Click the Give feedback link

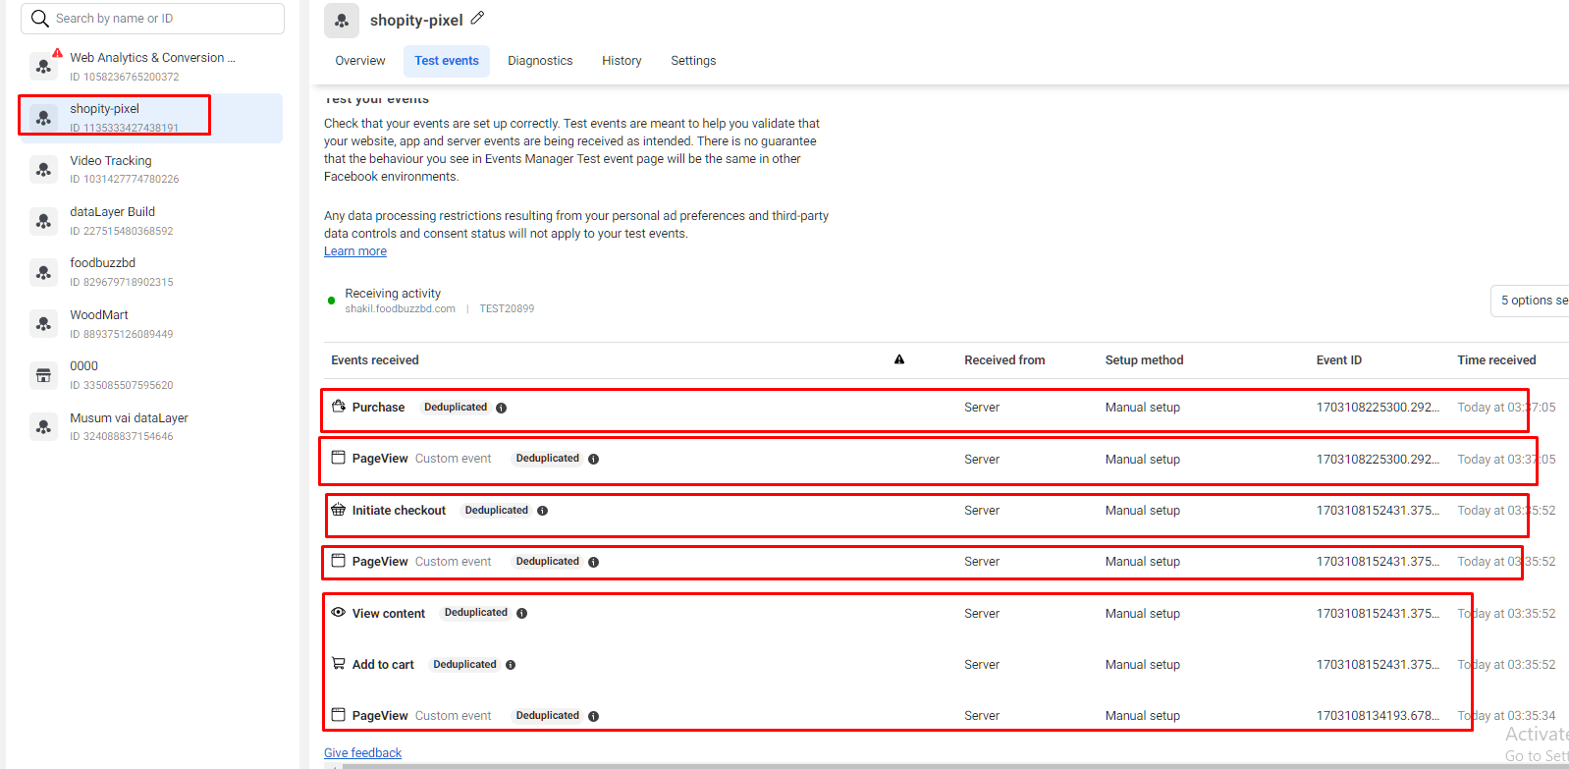tap(362, 753)
